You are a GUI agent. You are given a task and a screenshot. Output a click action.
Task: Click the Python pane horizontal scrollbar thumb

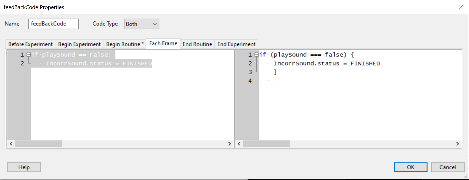(38, 144)
